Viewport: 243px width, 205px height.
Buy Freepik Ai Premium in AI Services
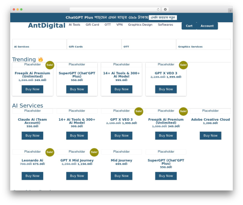[166, 136]
